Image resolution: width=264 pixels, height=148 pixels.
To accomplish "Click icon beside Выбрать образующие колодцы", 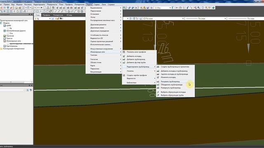I will pos(158,92).
